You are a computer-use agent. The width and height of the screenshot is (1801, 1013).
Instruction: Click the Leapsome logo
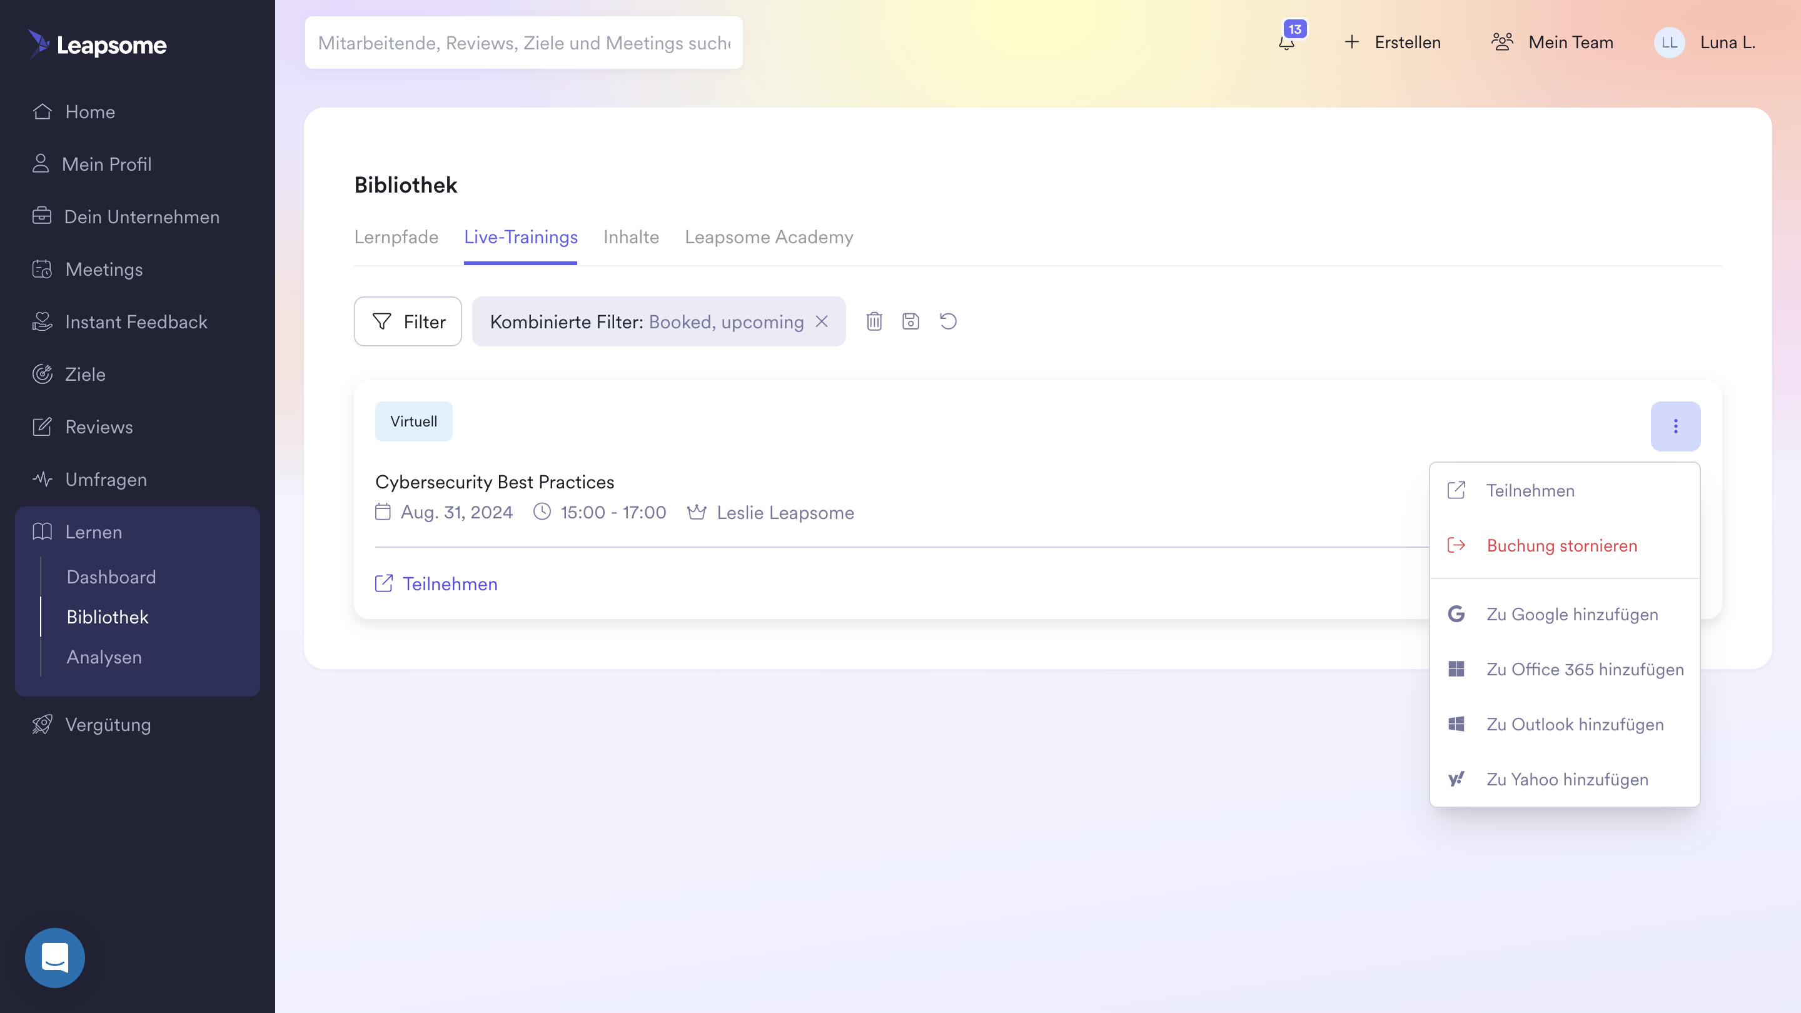pyautogui.click(x=97, y=45)
